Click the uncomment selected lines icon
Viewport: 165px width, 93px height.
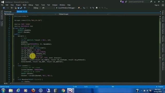93,8
